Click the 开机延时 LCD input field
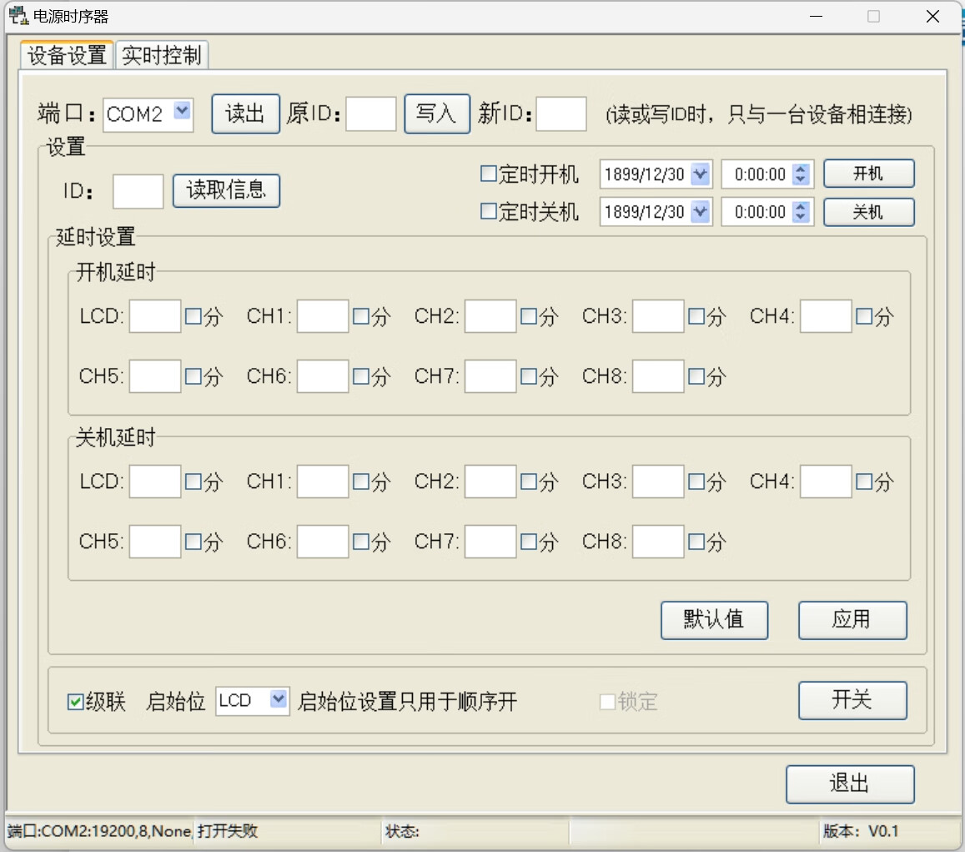 point(155,317)
